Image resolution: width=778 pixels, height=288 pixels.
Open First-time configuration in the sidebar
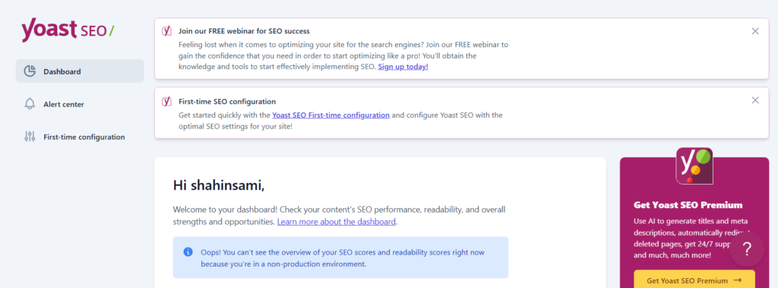[x=80, y=137]
